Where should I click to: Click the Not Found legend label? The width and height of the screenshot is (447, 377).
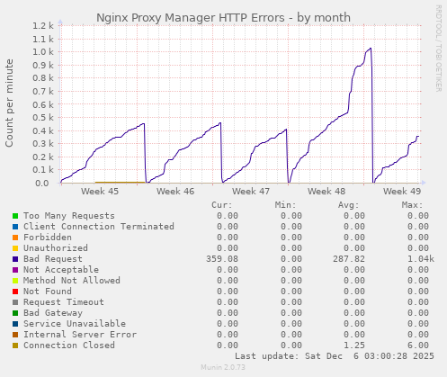pos(48,292)
